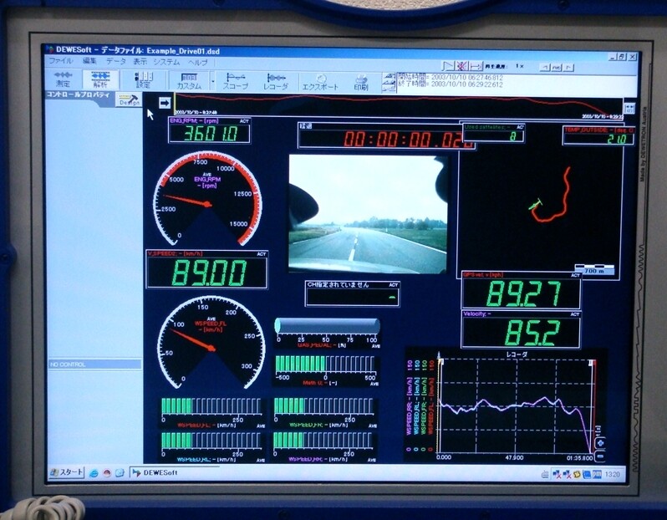The width and height of the screenshot is (667, 520).
Task: Click the Design mode button
Action: tap(129, 100)
